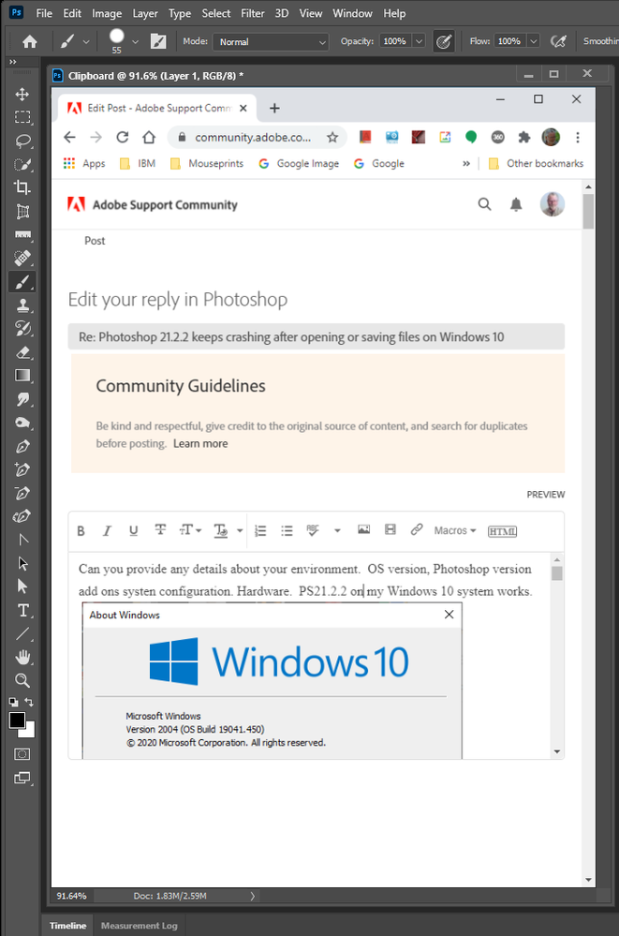Open the Brush tool preset picker arrow
Screen dimensions: 619x936
tap(86, 42)
